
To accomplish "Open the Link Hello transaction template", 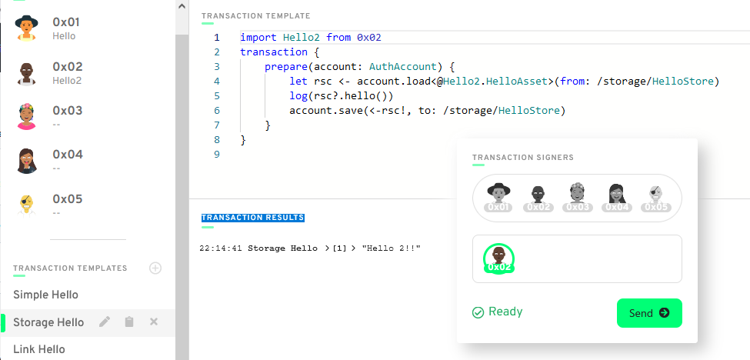I will tap(39, 349).
